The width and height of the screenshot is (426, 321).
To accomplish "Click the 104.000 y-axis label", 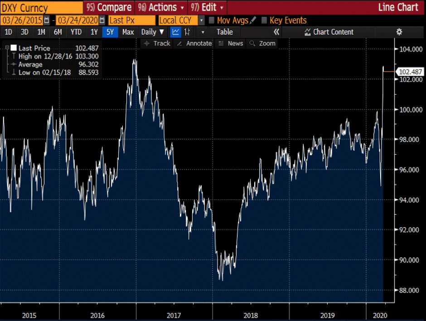I will [411, 49].
